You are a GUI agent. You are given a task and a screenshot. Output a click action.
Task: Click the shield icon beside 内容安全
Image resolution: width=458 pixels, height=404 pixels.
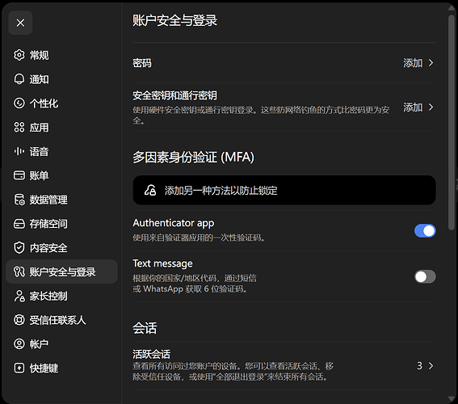point(19,248)
